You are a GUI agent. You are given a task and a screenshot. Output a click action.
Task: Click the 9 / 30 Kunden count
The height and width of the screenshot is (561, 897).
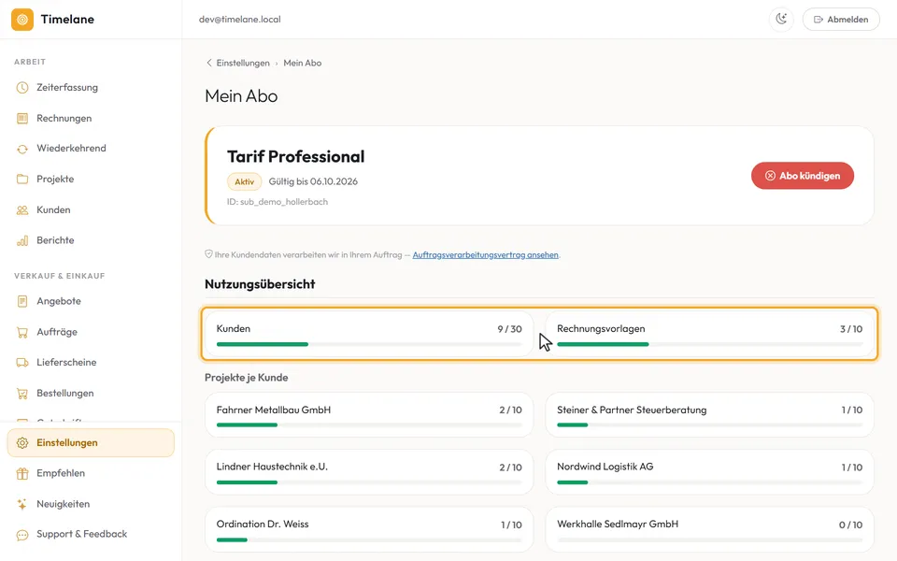(x=510, y=329)
